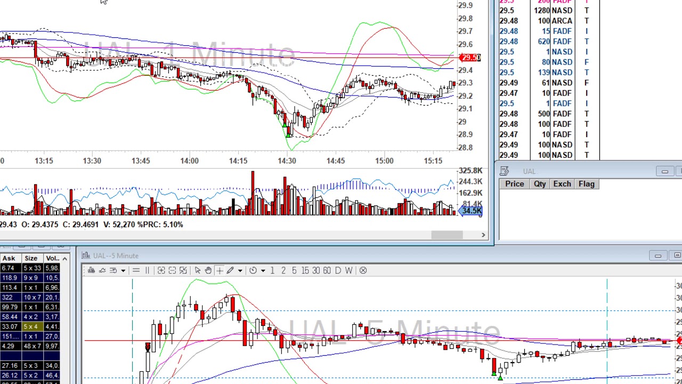
Task: Toggle the crosshair cursor tool
Action: pos(220,270)
